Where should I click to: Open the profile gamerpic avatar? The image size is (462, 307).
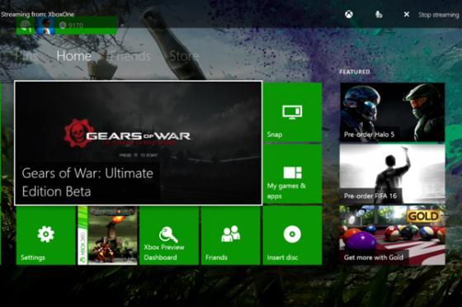click(x=46, y=26)
